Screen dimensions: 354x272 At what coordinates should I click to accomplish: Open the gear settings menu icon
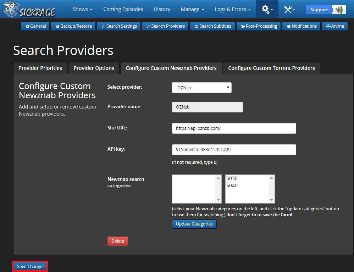[x=267, y=10]
